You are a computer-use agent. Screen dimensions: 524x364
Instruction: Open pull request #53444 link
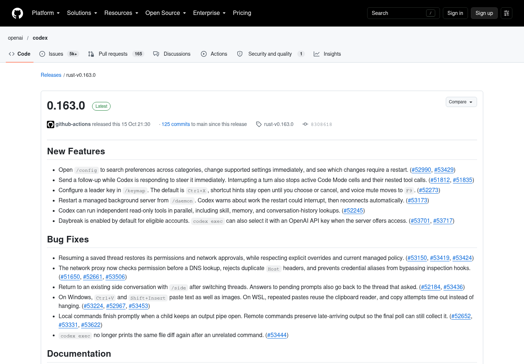click(x=277, y=335)
